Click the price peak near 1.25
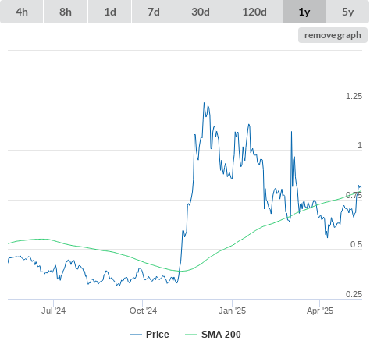The height and width of the screenshot is (355, 370). 204,103
